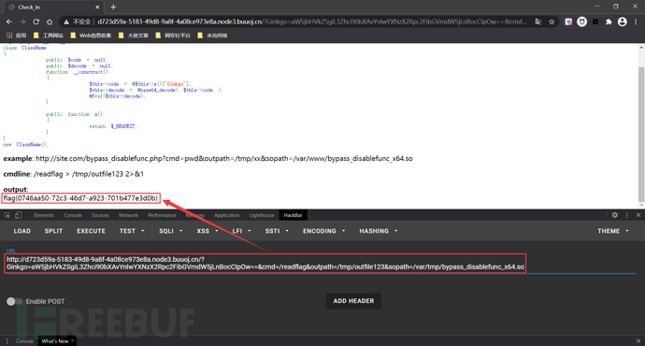Open the shield extension icon
The height and width of the screenshot is (346, 645).
[568, 22]
